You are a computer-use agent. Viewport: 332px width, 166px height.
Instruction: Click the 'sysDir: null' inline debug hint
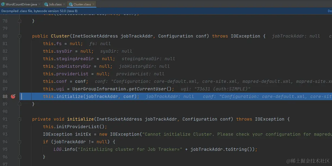(116, 51)
